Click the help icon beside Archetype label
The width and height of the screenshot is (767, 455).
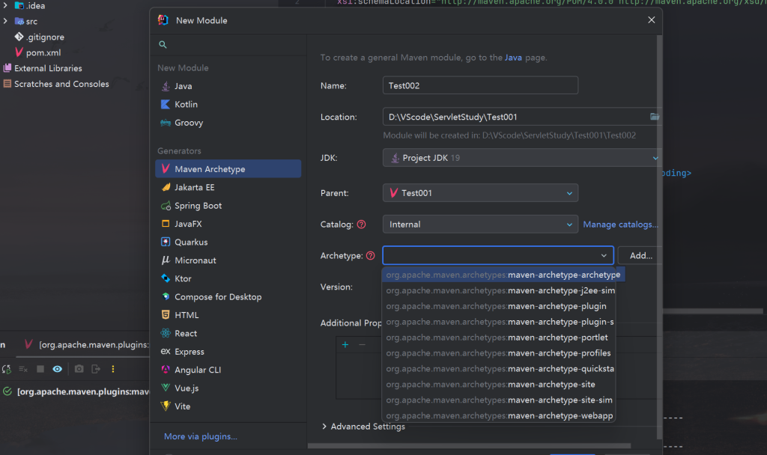coord(370,256)
